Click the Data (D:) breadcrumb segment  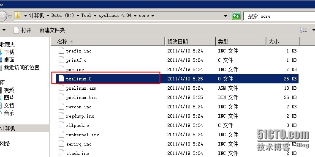coord(62,16)
